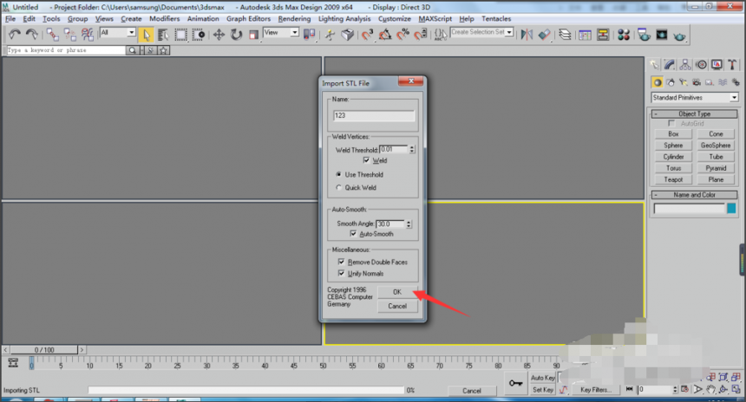This screenshot has height=402, width=746.
Task: Open the Modify panel tab icon
Action: (x=670, y=65)
